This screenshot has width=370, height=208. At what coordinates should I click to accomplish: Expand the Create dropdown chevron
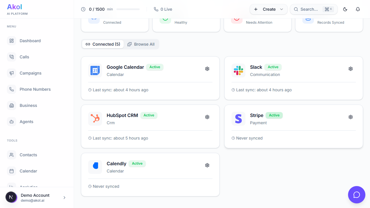pyautogui.click(x=281, y=9)
